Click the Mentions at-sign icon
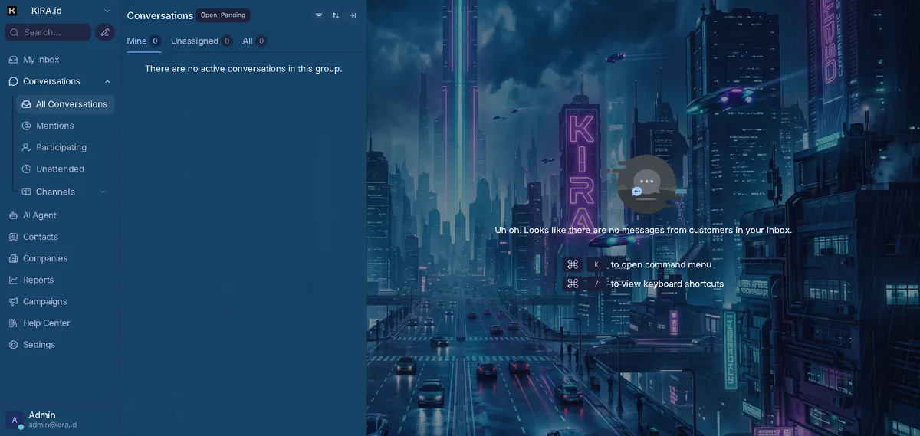920x436 pixels. pyautogui.click(x=26, y=126)
